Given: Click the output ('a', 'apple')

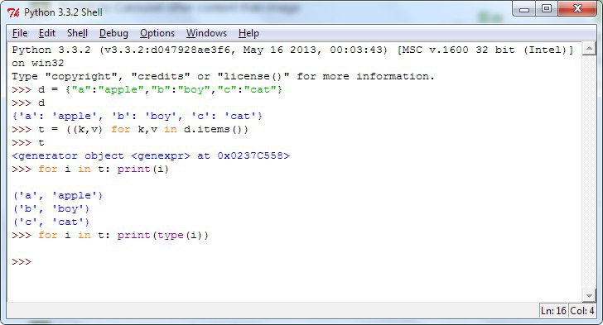Looking at the screenshot, I should click(x=58, y=195).
